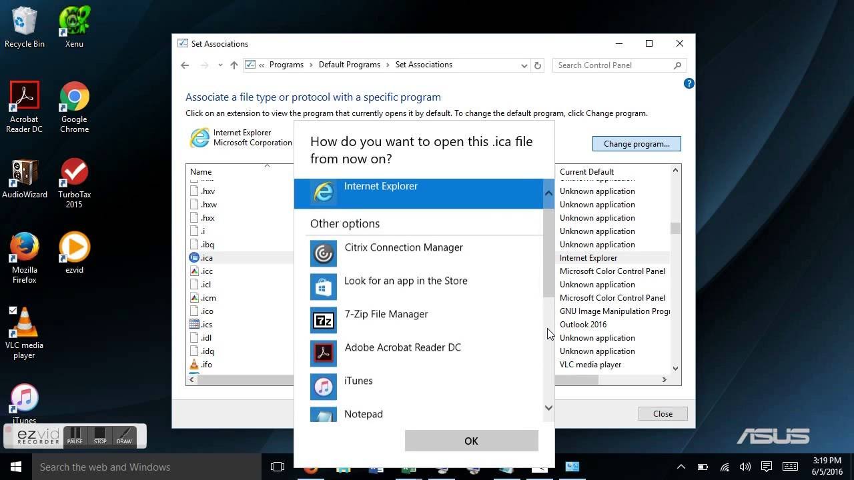Open ezvid desktop shortcut
Screen dimensions: 854x480
click(x=74, y=253)
